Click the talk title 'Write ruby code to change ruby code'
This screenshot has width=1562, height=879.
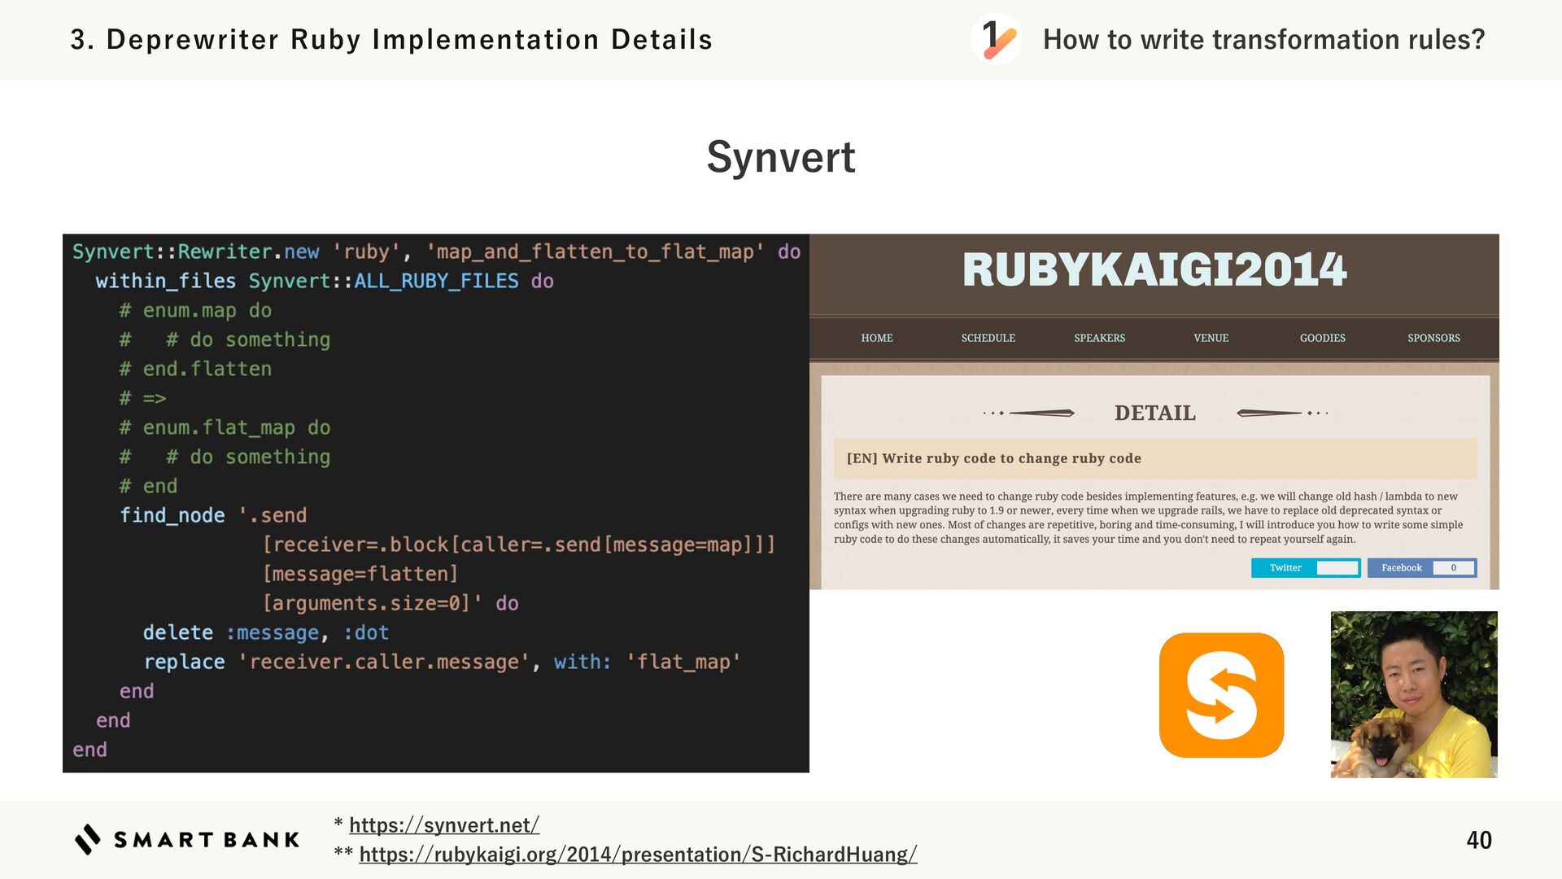(x=993, y=458)
